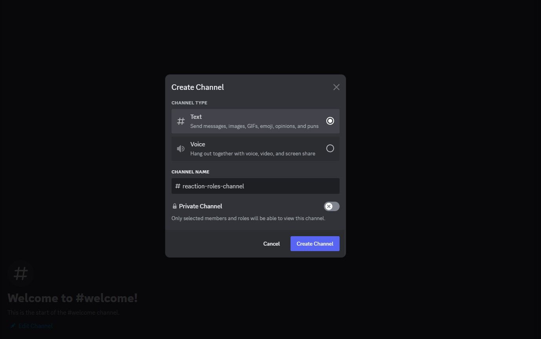
Task: Click the hashtag inside the channel name field
Action: click(177, 186)
